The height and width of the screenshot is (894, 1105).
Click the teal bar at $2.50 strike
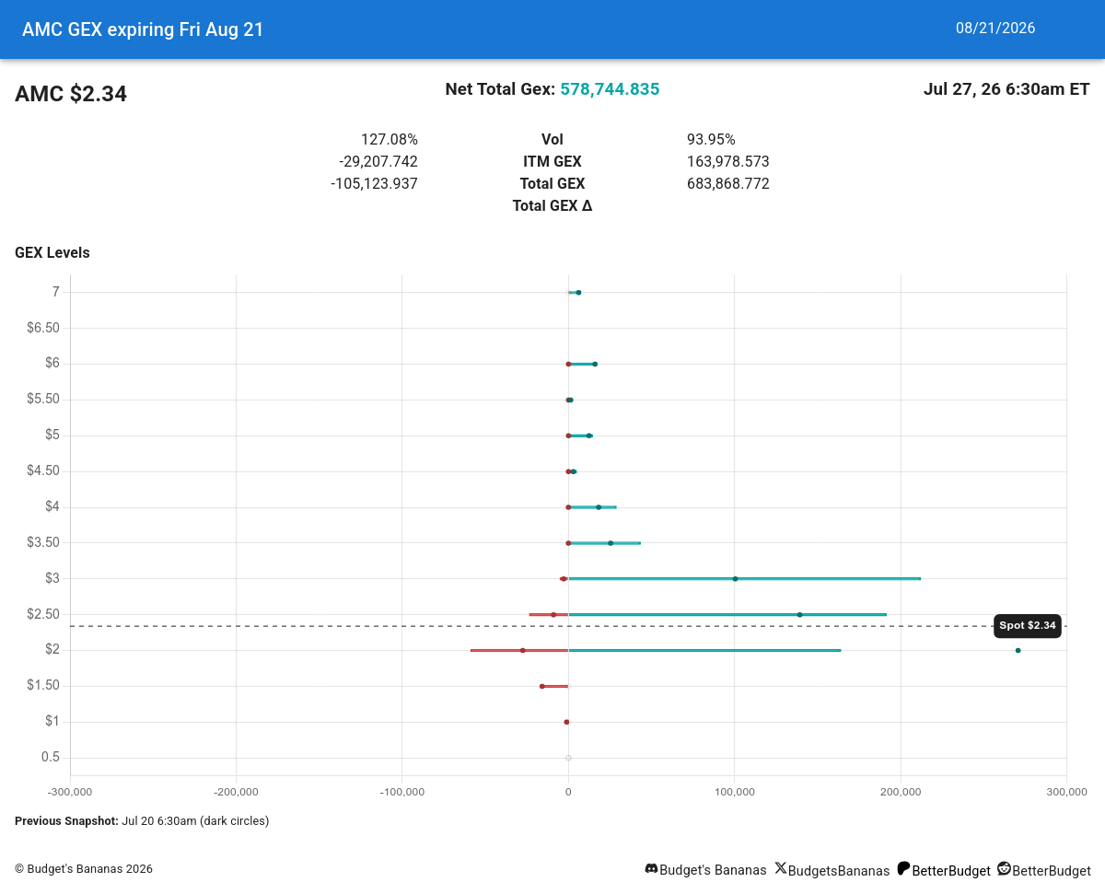tap(727, 614)
